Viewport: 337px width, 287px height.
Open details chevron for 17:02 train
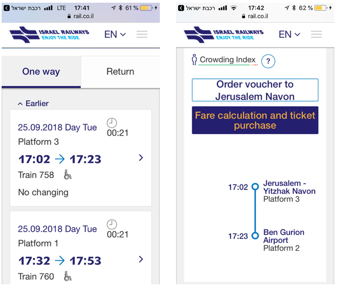pyautogui.click(x=141, y=158)
